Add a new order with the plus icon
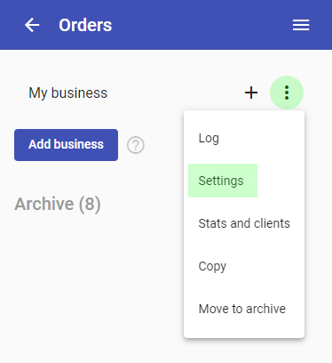332x363 pixels. coord(251,93)
